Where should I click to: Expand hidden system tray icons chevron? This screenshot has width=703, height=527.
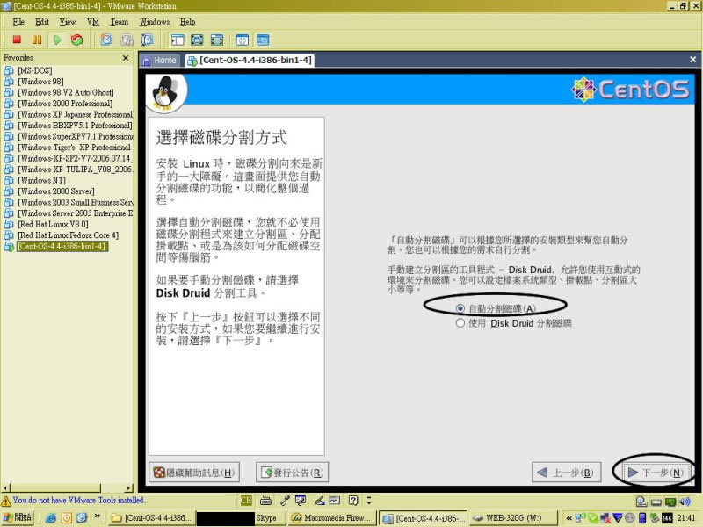coord(569,518)
